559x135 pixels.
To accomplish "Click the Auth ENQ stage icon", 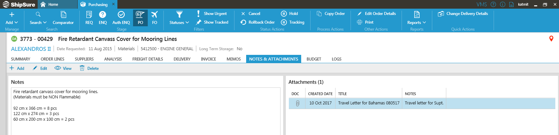I will click(121, 15).
